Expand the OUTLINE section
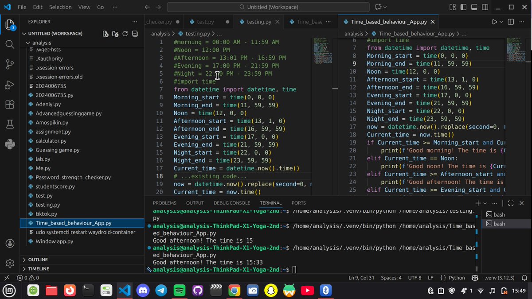Image resolution: width=532 pixels, height=299 pixels. 38,260
